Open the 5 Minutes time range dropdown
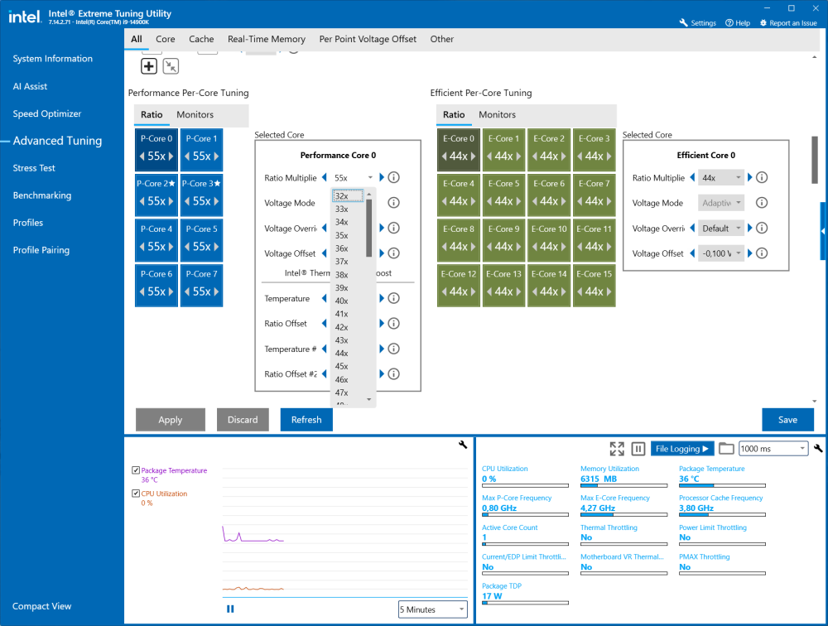This screenshot has height=626, width=828. 432,609
